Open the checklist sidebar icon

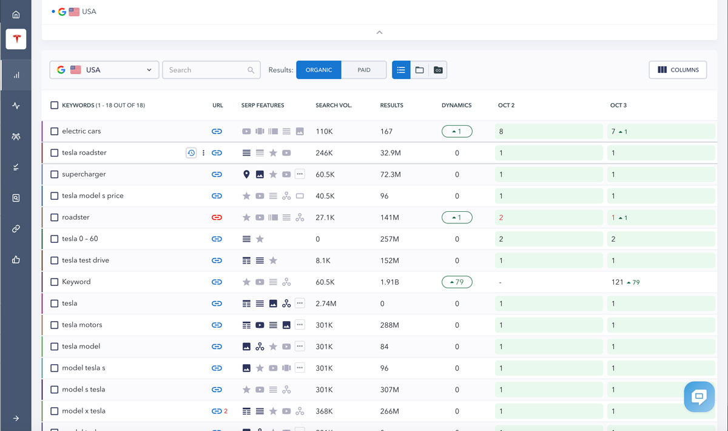pyautogui.click(x=16, y=167)
